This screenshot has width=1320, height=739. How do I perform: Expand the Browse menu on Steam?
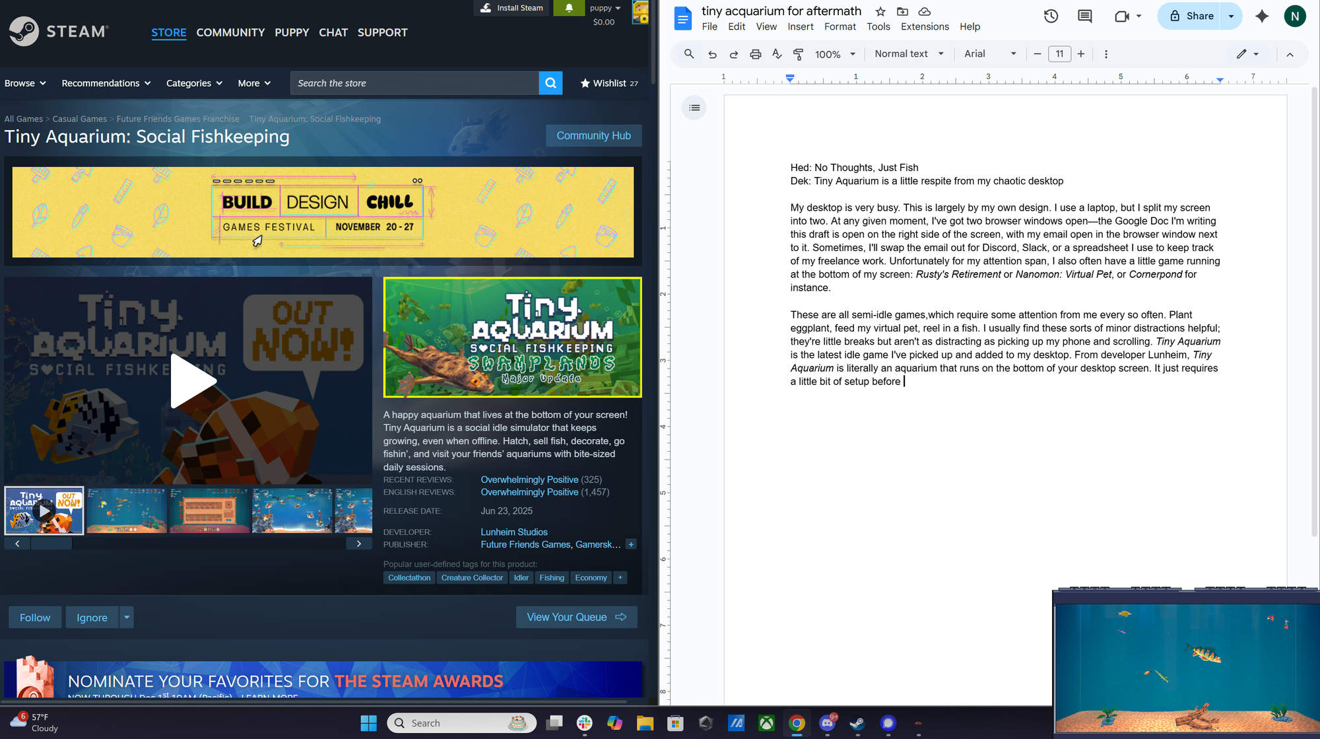pyautogui.click(x=24, y=83)
